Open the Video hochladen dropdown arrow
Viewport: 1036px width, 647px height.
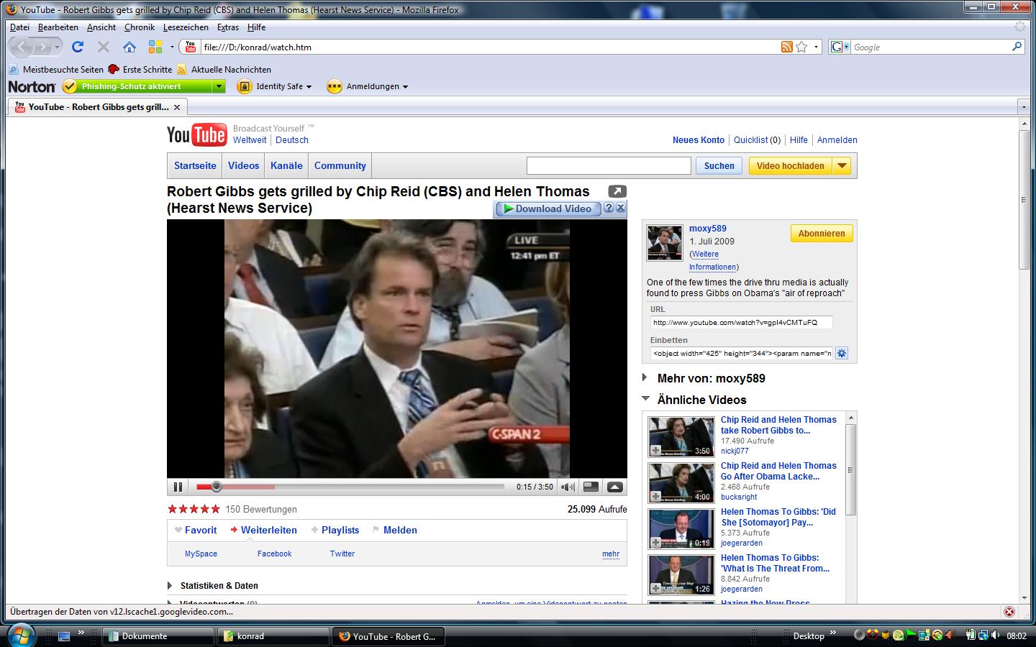pyautogui.click(x=842, y=166)
